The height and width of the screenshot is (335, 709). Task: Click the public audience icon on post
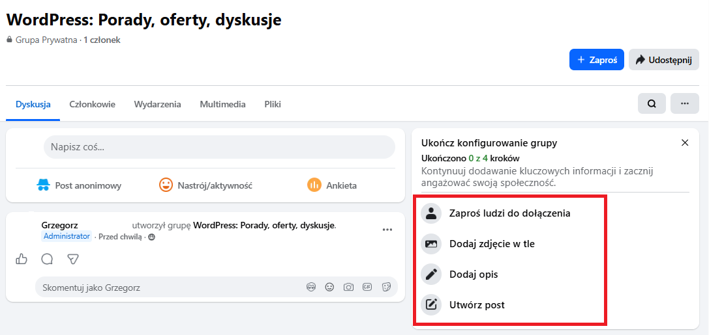click(x=151, y=237)
